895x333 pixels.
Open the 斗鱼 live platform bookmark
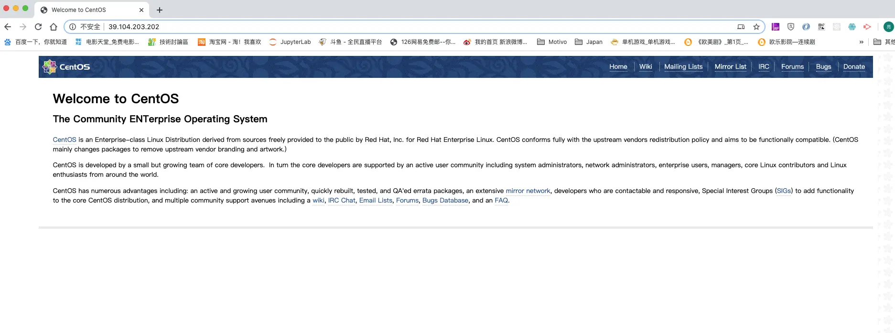[x=350, y=42]
